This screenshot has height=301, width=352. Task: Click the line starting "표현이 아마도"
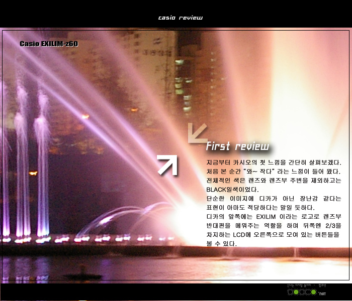(x=260, y=208)
